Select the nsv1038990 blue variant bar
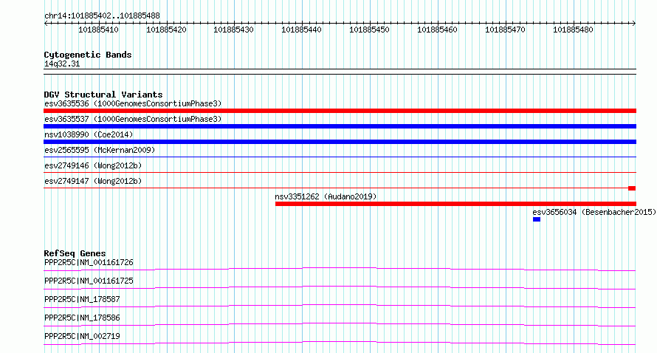Screen dimensions: 657x353 tap(340, 142)
